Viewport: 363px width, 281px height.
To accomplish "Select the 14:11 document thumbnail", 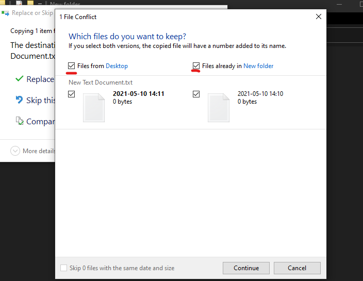I will (94, 108).
